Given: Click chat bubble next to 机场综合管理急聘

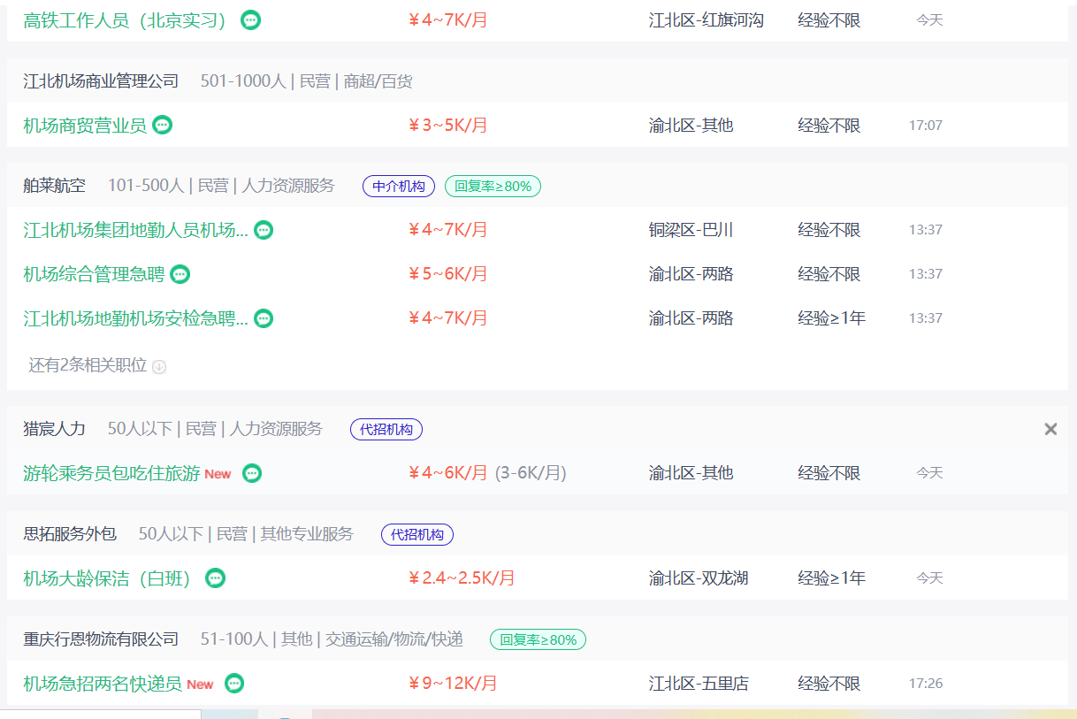Looking at the screenshot, I should point(179,274).
